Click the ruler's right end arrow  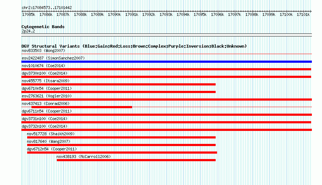311,11
